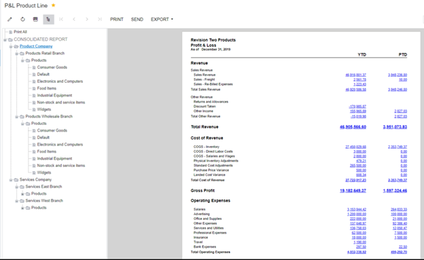The height and width of the screenshot is (260, 424).
Task: Click the next page arrow
Action: 87,19
